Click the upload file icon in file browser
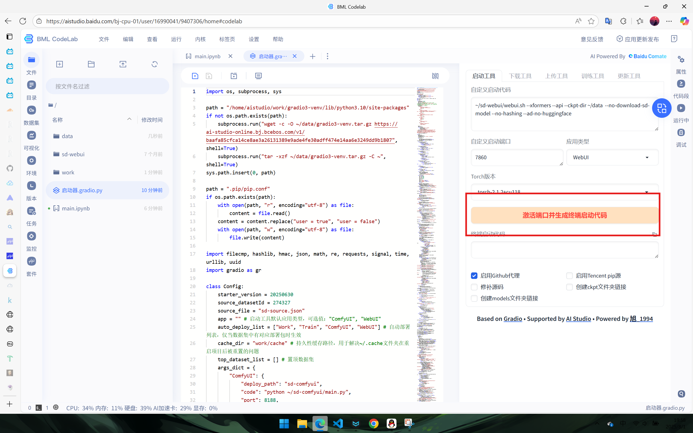Screen dimensions: 693x433 point(123,64)
